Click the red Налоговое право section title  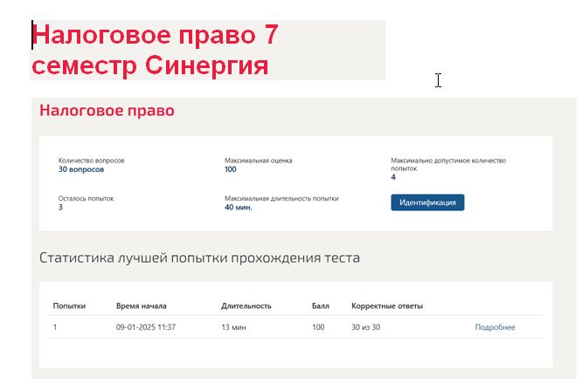coord(107,111)
